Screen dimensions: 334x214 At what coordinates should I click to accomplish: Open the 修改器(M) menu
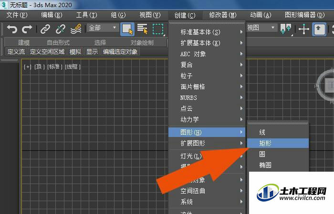223,15
